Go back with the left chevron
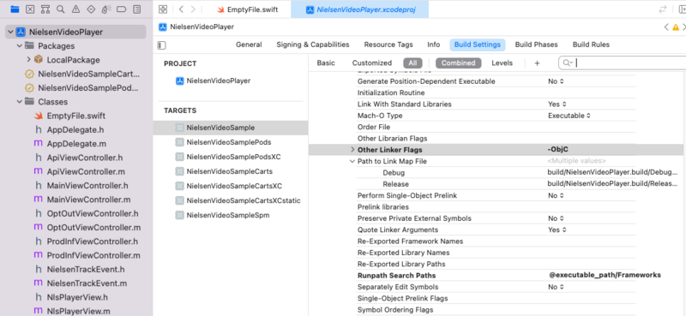This screenshot has width=686, height=316. 181,9
